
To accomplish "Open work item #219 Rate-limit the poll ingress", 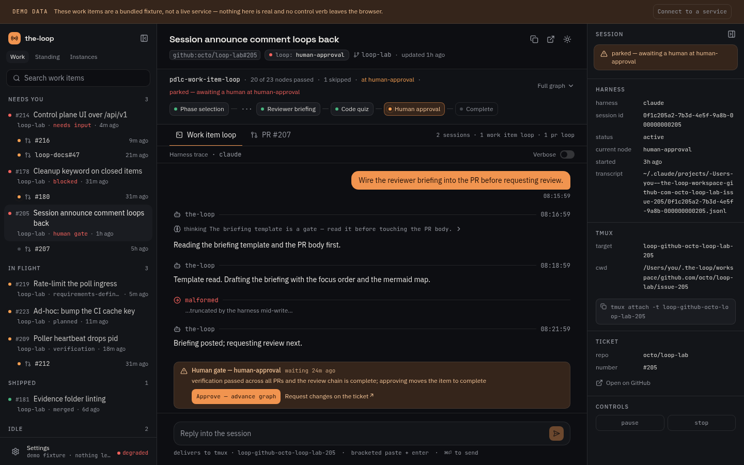I will [78, 288].
